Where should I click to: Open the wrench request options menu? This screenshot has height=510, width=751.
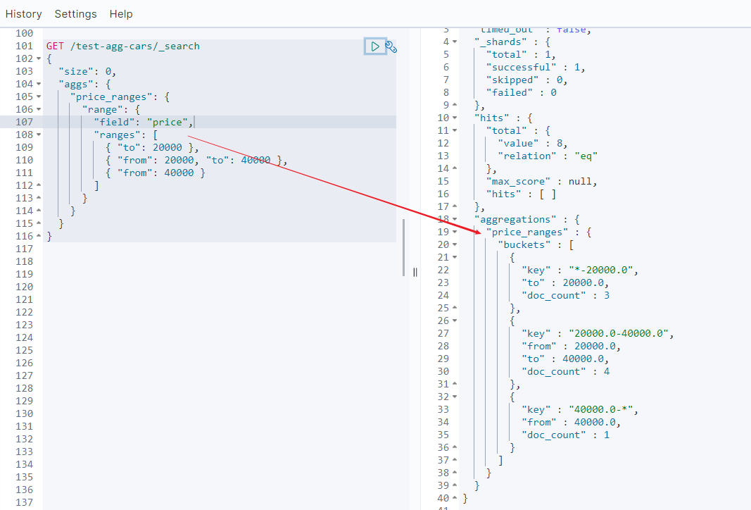click(x=391, y=47)
